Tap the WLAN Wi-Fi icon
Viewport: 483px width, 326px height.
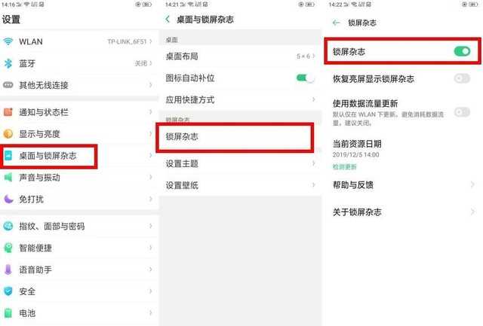[8, 41]
